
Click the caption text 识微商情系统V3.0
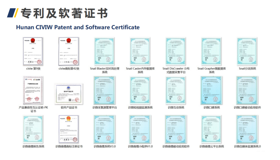(105, 146)
